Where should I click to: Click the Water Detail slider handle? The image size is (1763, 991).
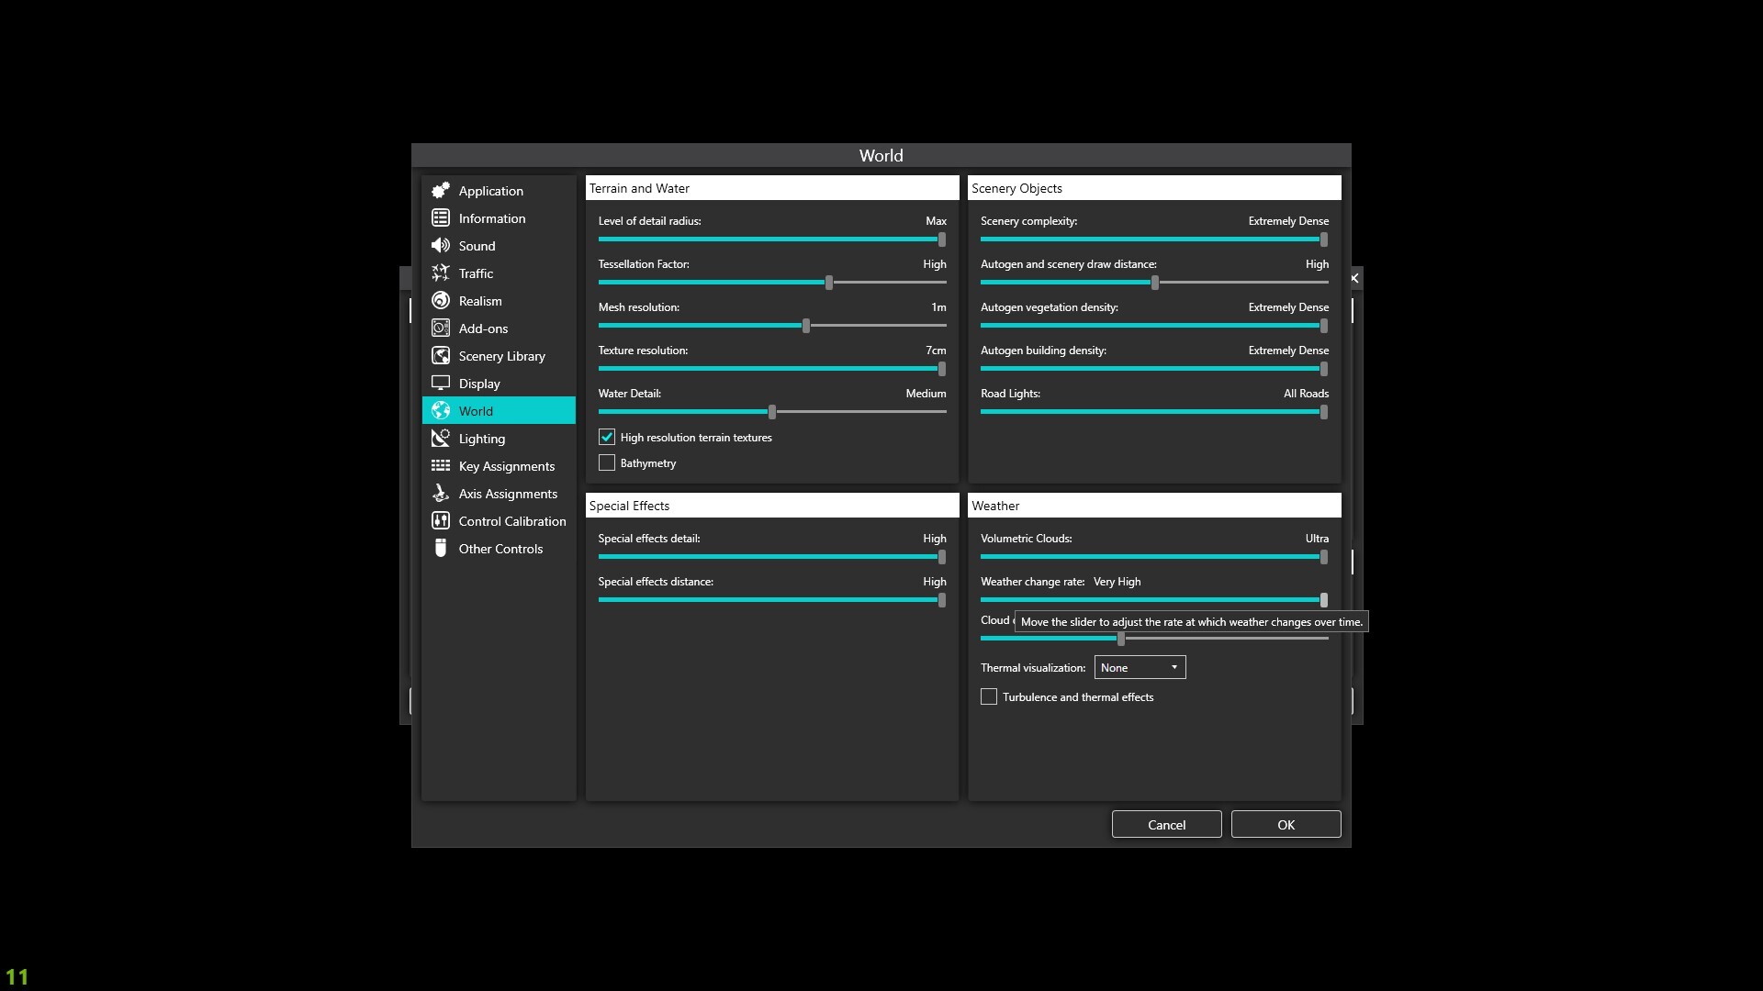pos(772,412)
